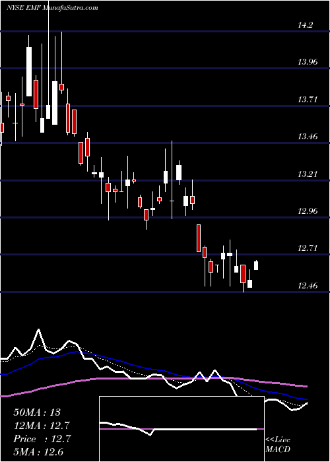The height and width of the screenshot is (462, 330).
Task: Click the last white candlestick on the right
Action: click(256, 265)
